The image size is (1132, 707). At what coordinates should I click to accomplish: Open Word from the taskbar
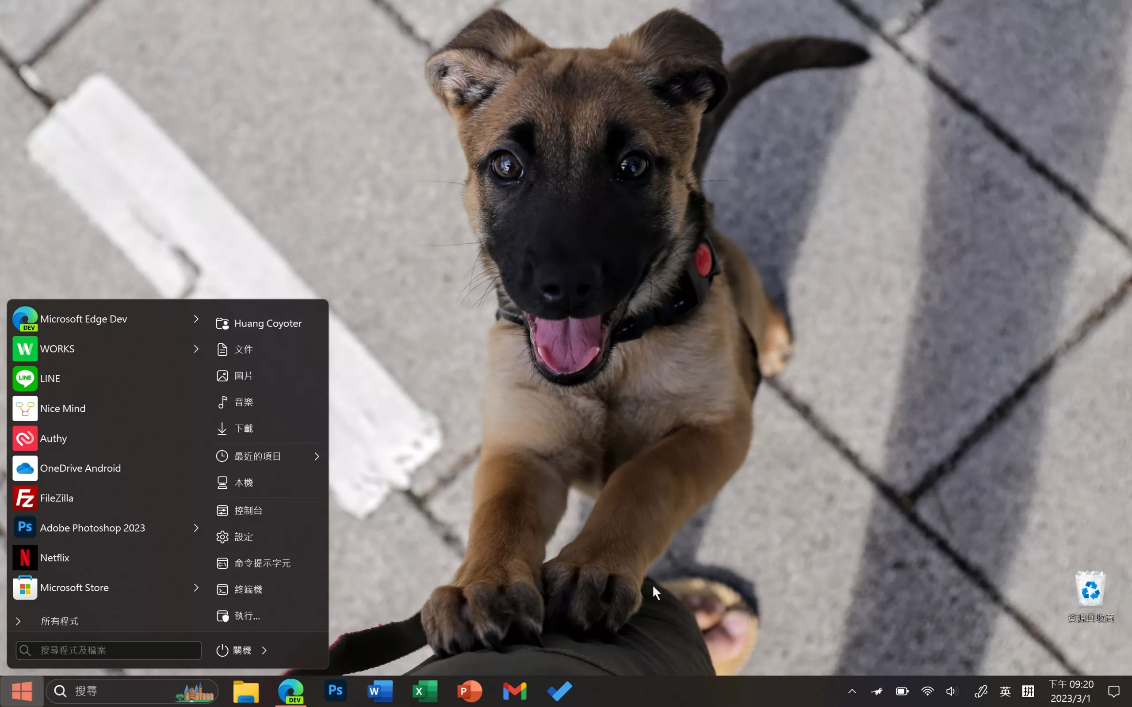380,691
